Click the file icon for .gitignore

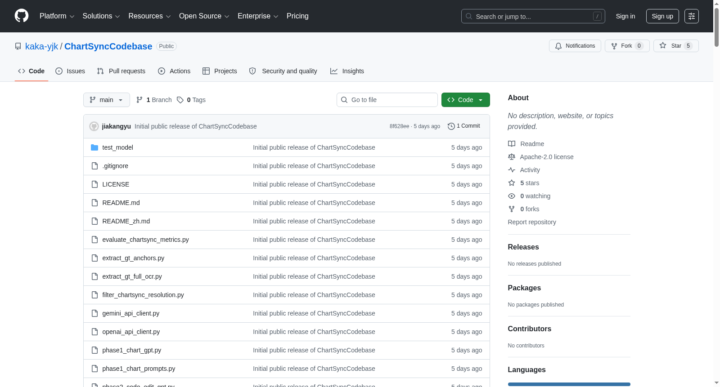[x=94, y=166]
